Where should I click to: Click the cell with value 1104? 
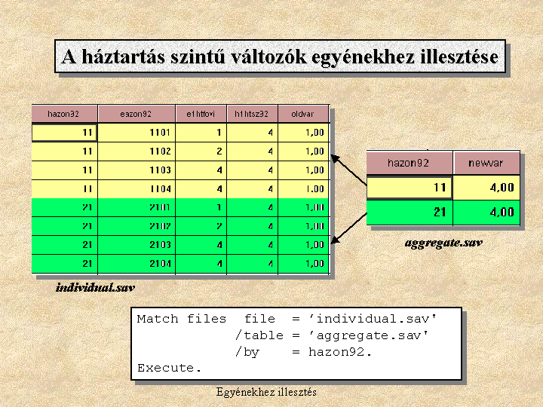pos(137,189)
